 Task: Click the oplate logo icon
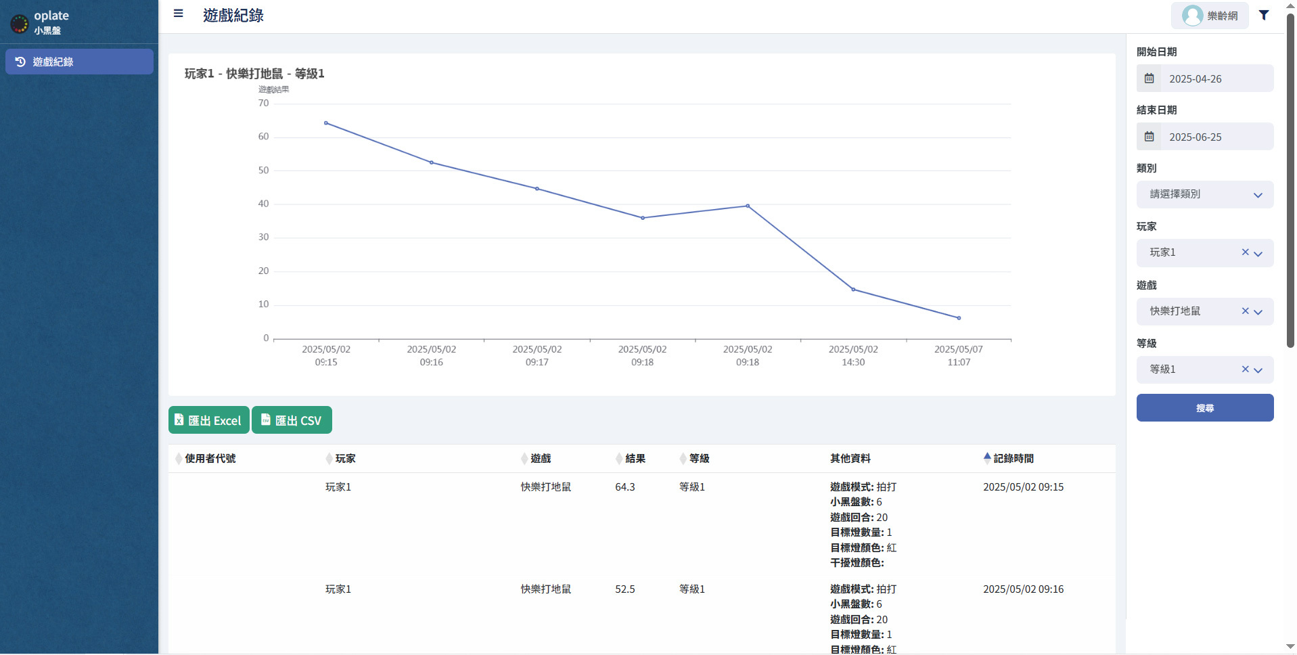[20, 24]
